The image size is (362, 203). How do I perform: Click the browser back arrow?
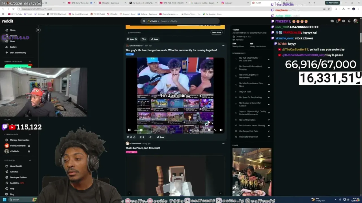pos(3,9)
